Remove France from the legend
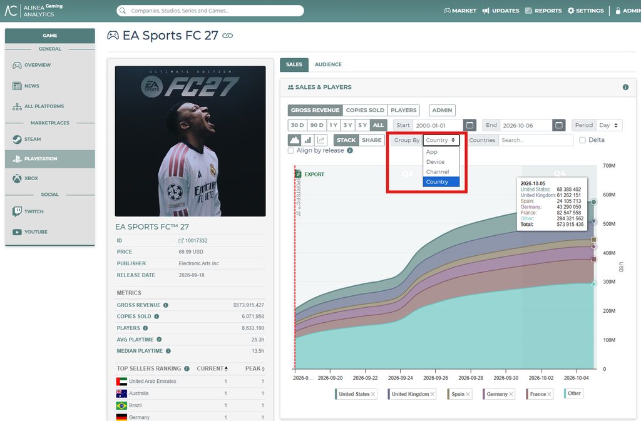The height and width of the screenshot is (421, 641). click(550, 394)
